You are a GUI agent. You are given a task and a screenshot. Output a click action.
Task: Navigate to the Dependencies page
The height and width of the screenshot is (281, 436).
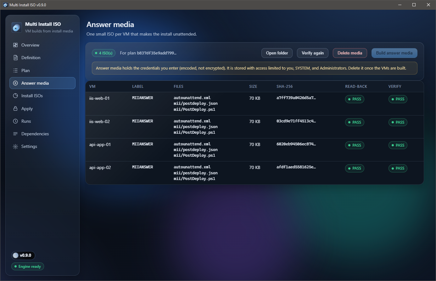point(42,134)
